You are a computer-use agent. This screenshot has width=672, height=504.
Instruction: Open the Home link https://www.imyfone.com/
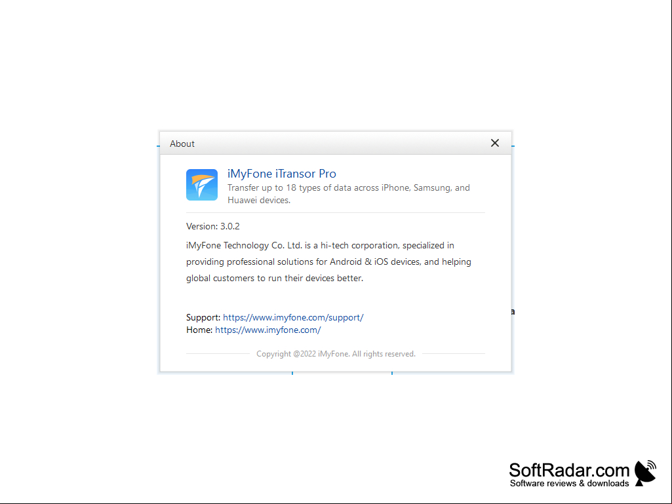(x=268, y=330)
